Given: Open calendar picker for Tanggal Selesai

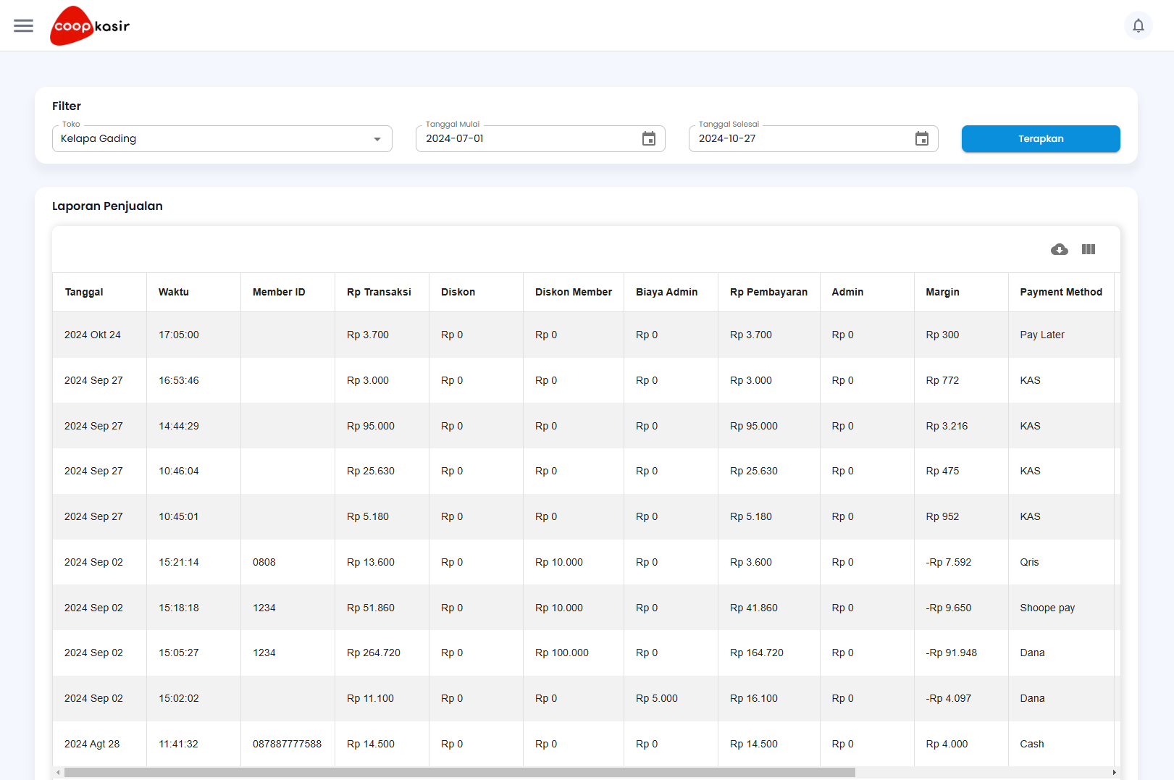Looking at the screenshot, I should click(921, 139).
